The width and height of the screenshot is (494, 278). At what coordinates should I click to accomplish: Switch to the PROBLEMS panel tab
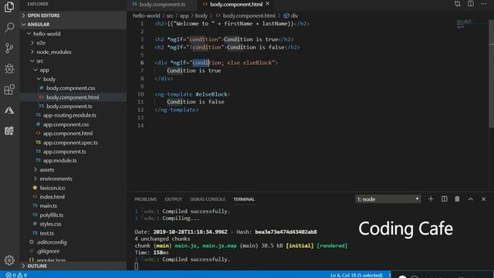pyautogui.click(x=146, y=199)
